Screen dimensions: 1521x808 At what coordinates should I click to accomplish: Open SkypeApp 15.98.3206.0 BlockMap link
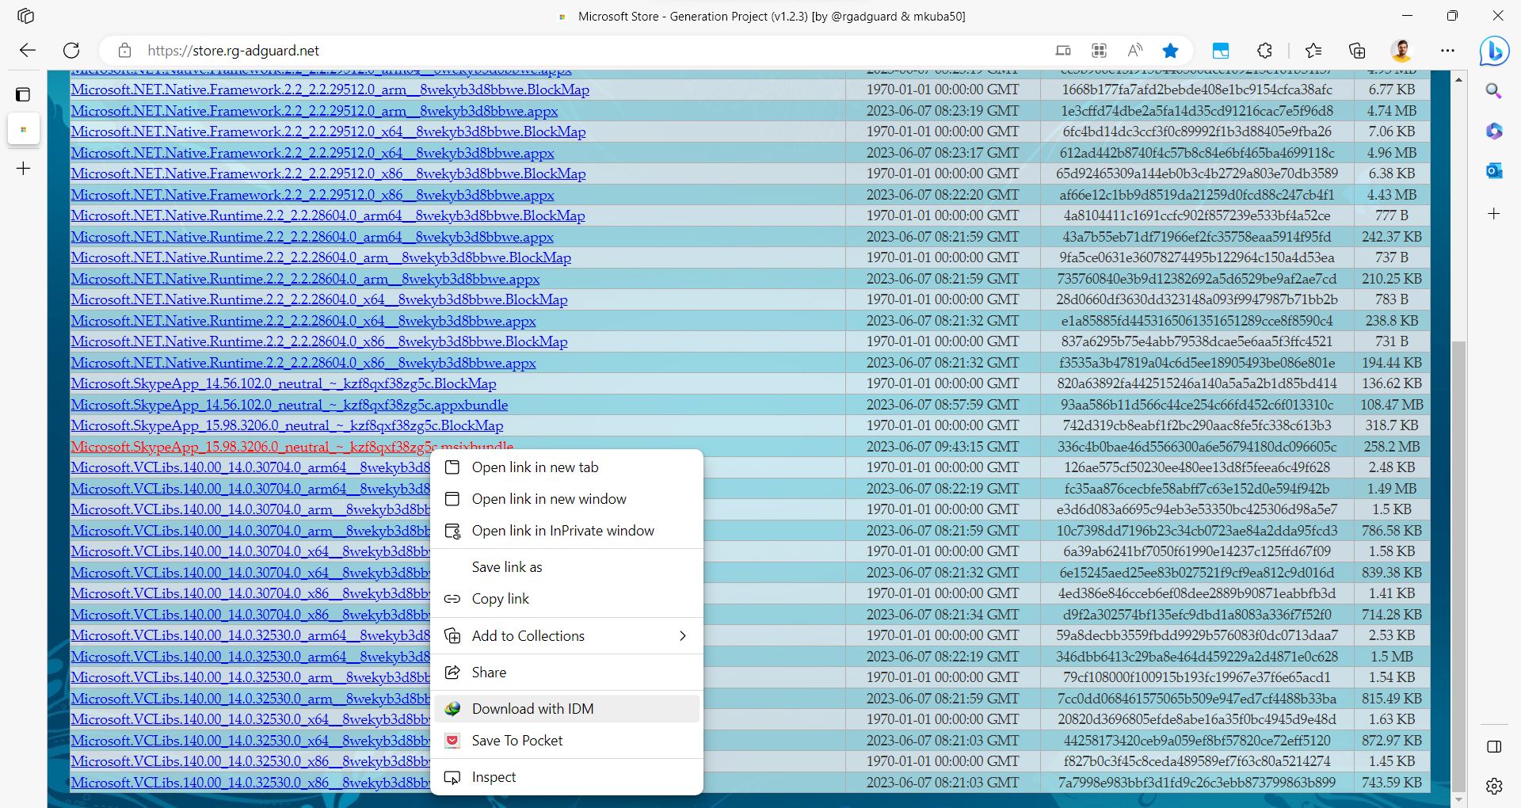287,425
